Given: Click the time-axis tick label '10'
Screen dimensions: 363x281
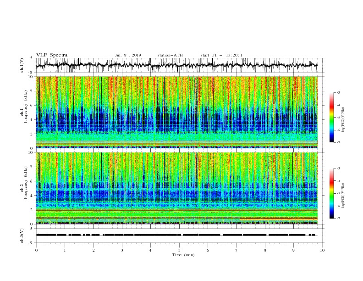Looking at the screenshot, I should click(322, 250).
